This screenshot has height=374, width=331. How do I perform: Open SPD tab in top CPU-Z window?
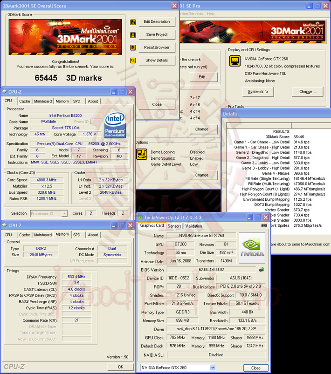(x=76, y=102)
